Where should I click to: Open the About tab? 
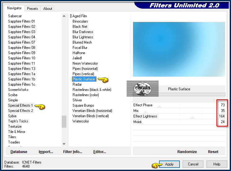(47, 9)
